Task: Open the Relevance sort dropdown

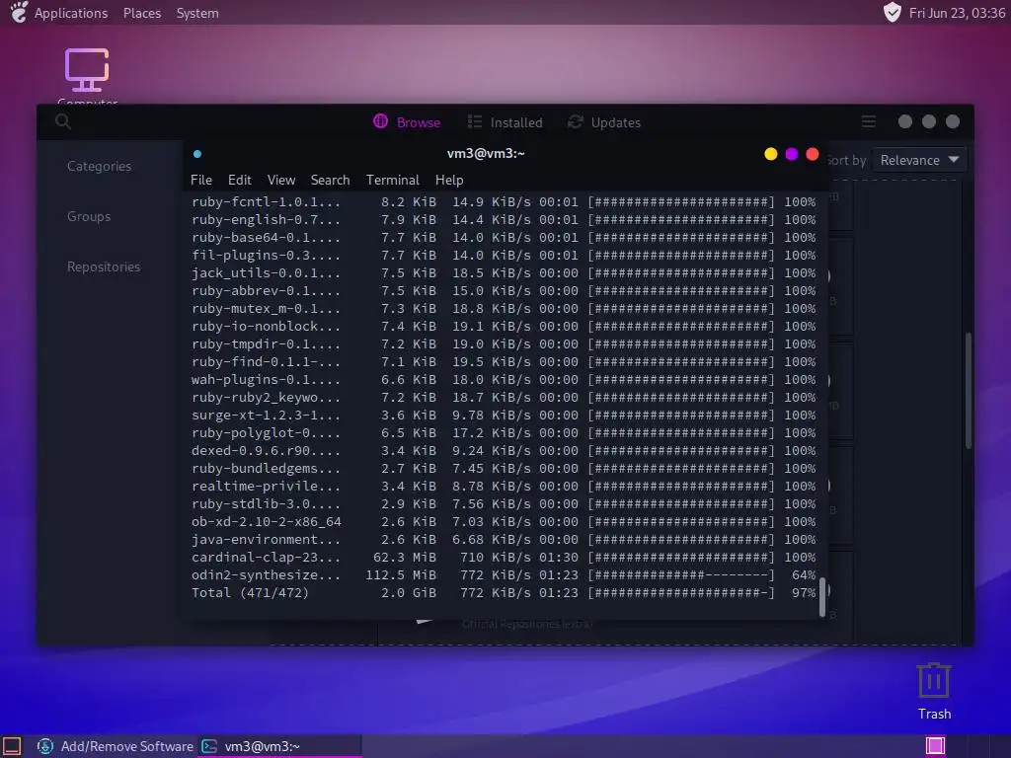Action: pyautogui.click(x=919, y=160)
